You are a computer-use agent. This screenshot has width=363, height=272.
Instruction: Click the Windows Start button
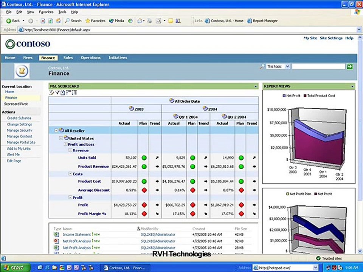pyautogui.click(x=16, y=267)
